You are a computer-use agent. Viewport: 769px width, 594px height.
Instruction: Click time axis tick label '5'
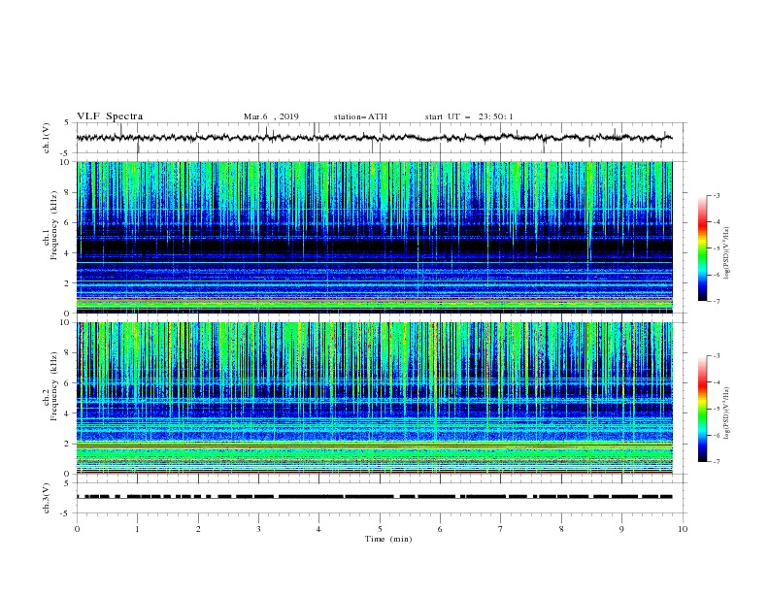click(x=380, y=529)
